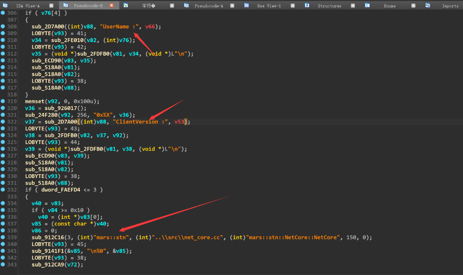Toggle the breakpoint dot on line 339
This screenshot has width=463, height=275.
point(3,237)
